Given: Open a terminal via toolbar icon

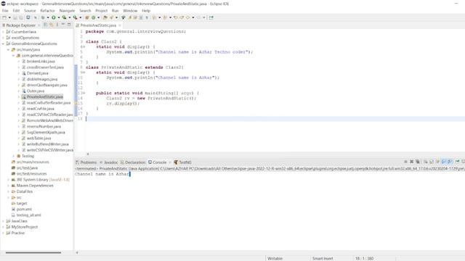Looking at the screenshot, I should point(28,17).
